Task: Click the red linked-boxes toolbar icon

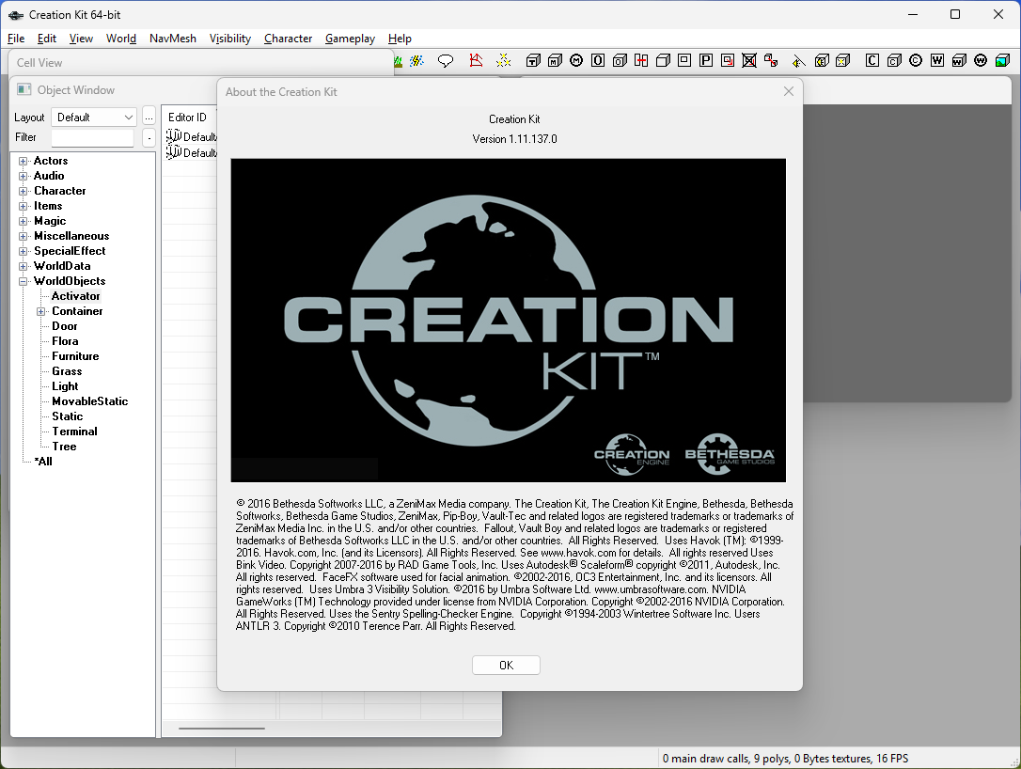Action: click(x=771, y=60)
